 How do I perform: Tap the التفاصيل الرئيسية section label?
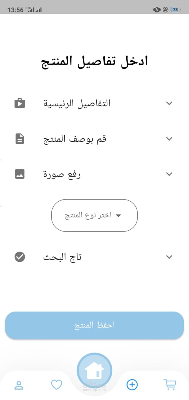pyautogui.click(x=77, y=103)
